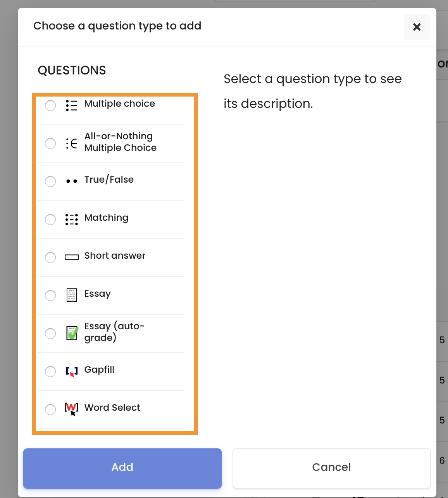
Task: Close the question type dialog
Action: pos(417,27)
